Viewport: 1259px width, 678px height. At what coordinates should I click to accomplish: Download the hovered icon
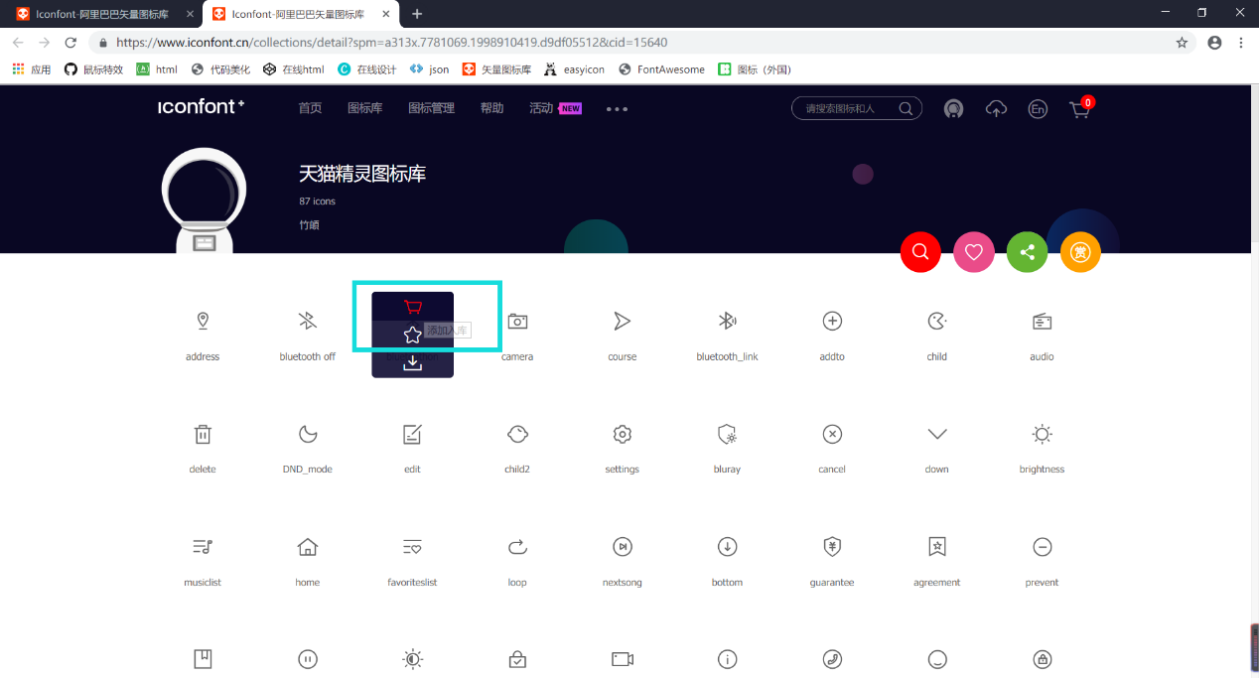(413, 363)
